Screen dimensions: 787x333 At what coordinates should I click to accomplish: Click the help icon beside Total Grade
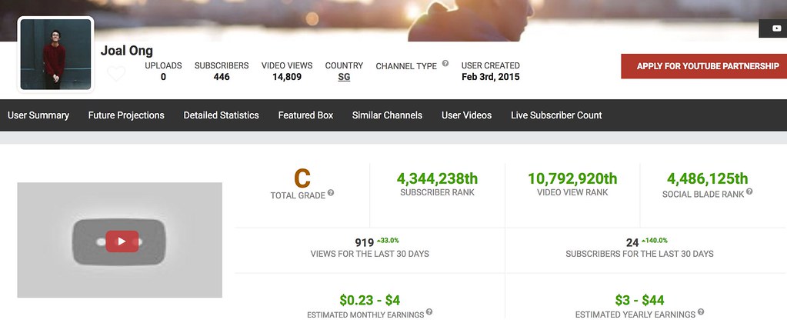point(331,193)
